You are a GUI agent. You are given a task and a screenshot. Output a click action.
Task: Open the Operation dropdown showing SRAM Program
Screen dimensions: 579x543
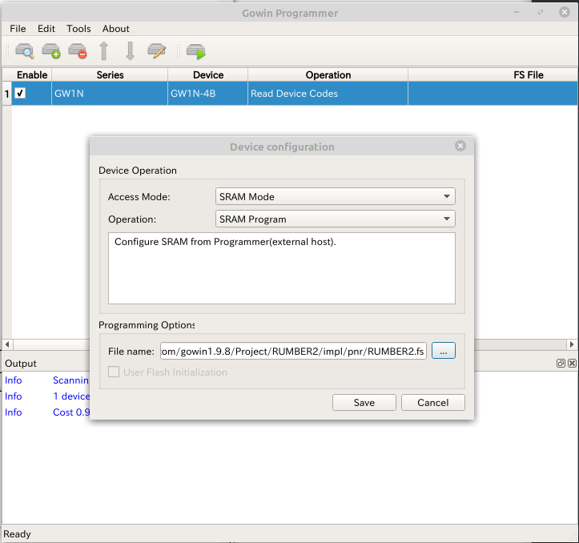point(335,219)
